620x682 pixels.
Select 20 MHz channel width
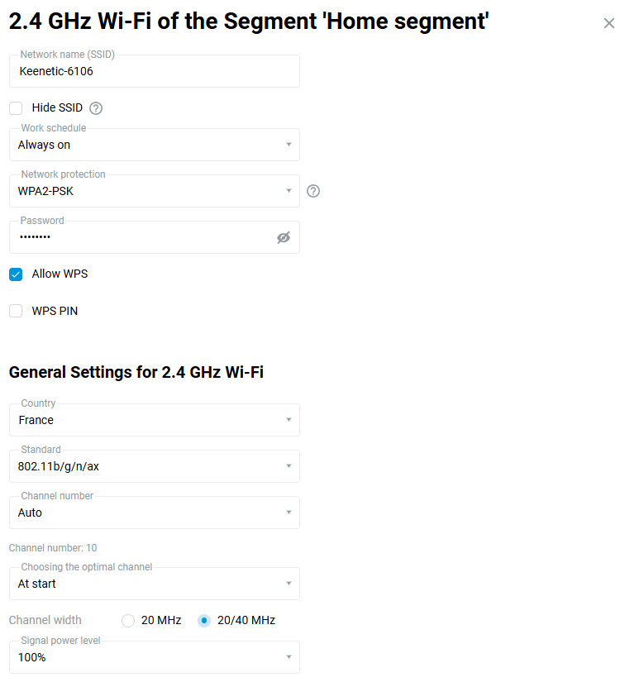coord(128,621)
